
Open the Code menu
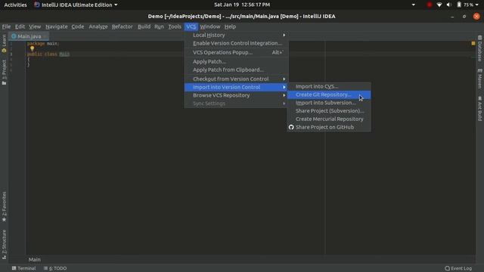click(x=78, y=26)
